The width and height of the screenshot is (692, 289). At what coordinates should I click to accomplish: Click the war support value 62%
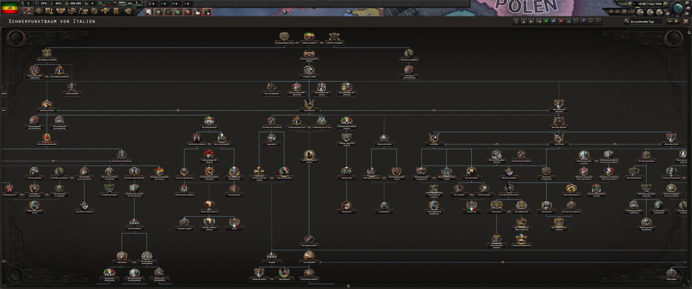point(58,3)
